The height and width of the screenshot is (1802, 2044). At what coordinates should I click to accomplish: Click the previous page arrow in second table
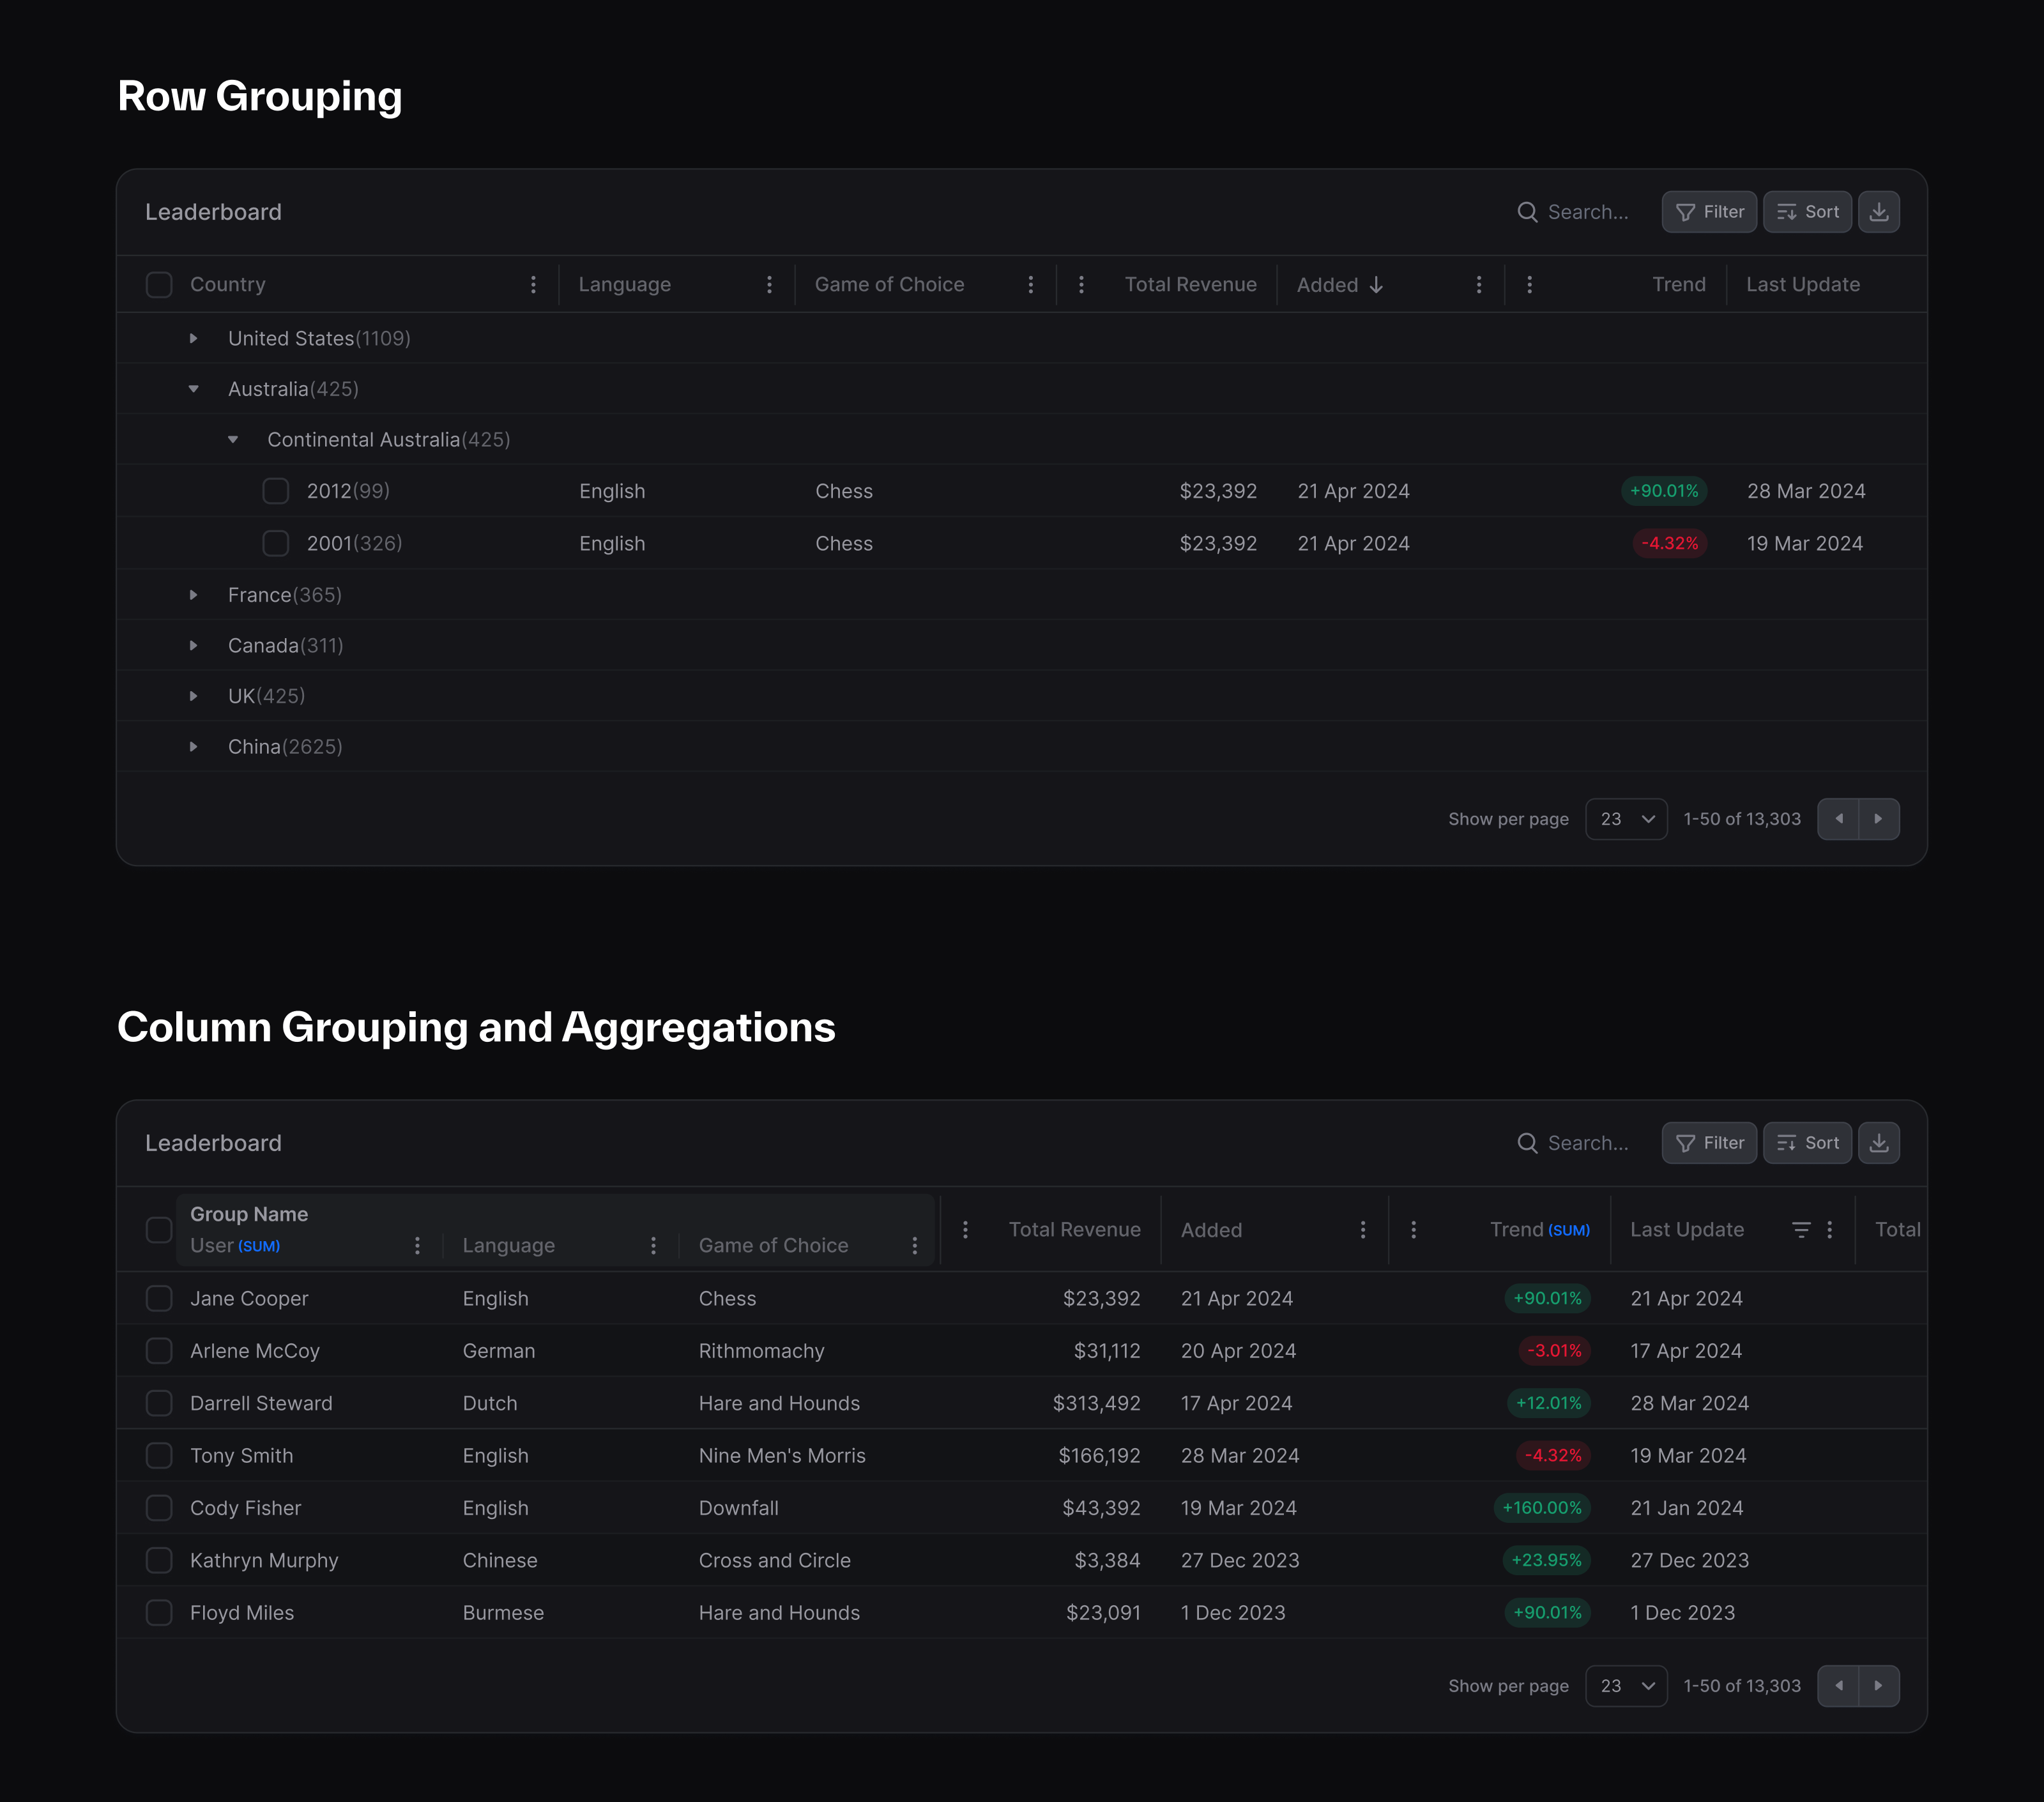pyautogui.click(x=1839, y=1686)
